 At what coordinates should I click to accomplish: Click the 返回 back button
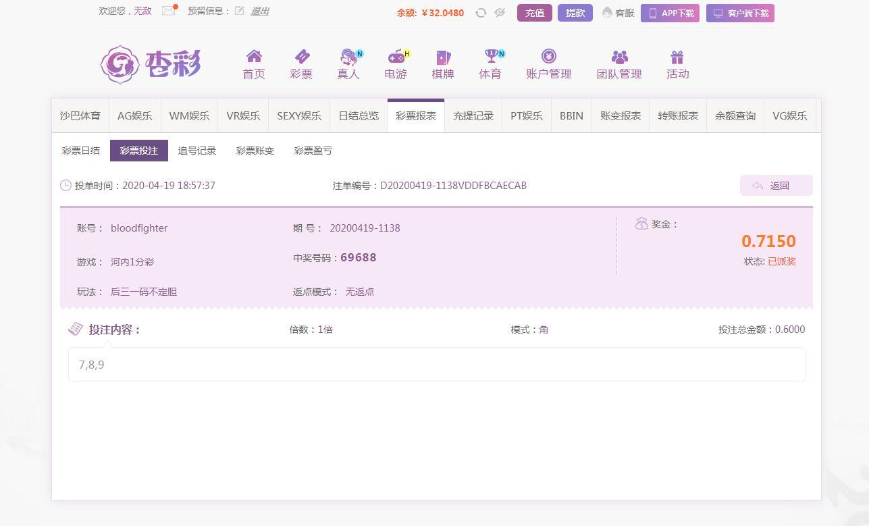coord(776,186)
